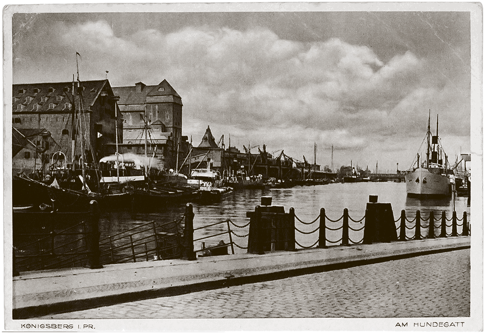Click the caption "KÖNIGSBERG I. PR."

coord(58,326)
